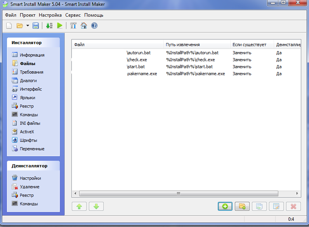Viewport: 309px width, 227px height.
Task: Open Настройки under Деинсталлятор
Action: pyautogui.click(x=30, y=178)
